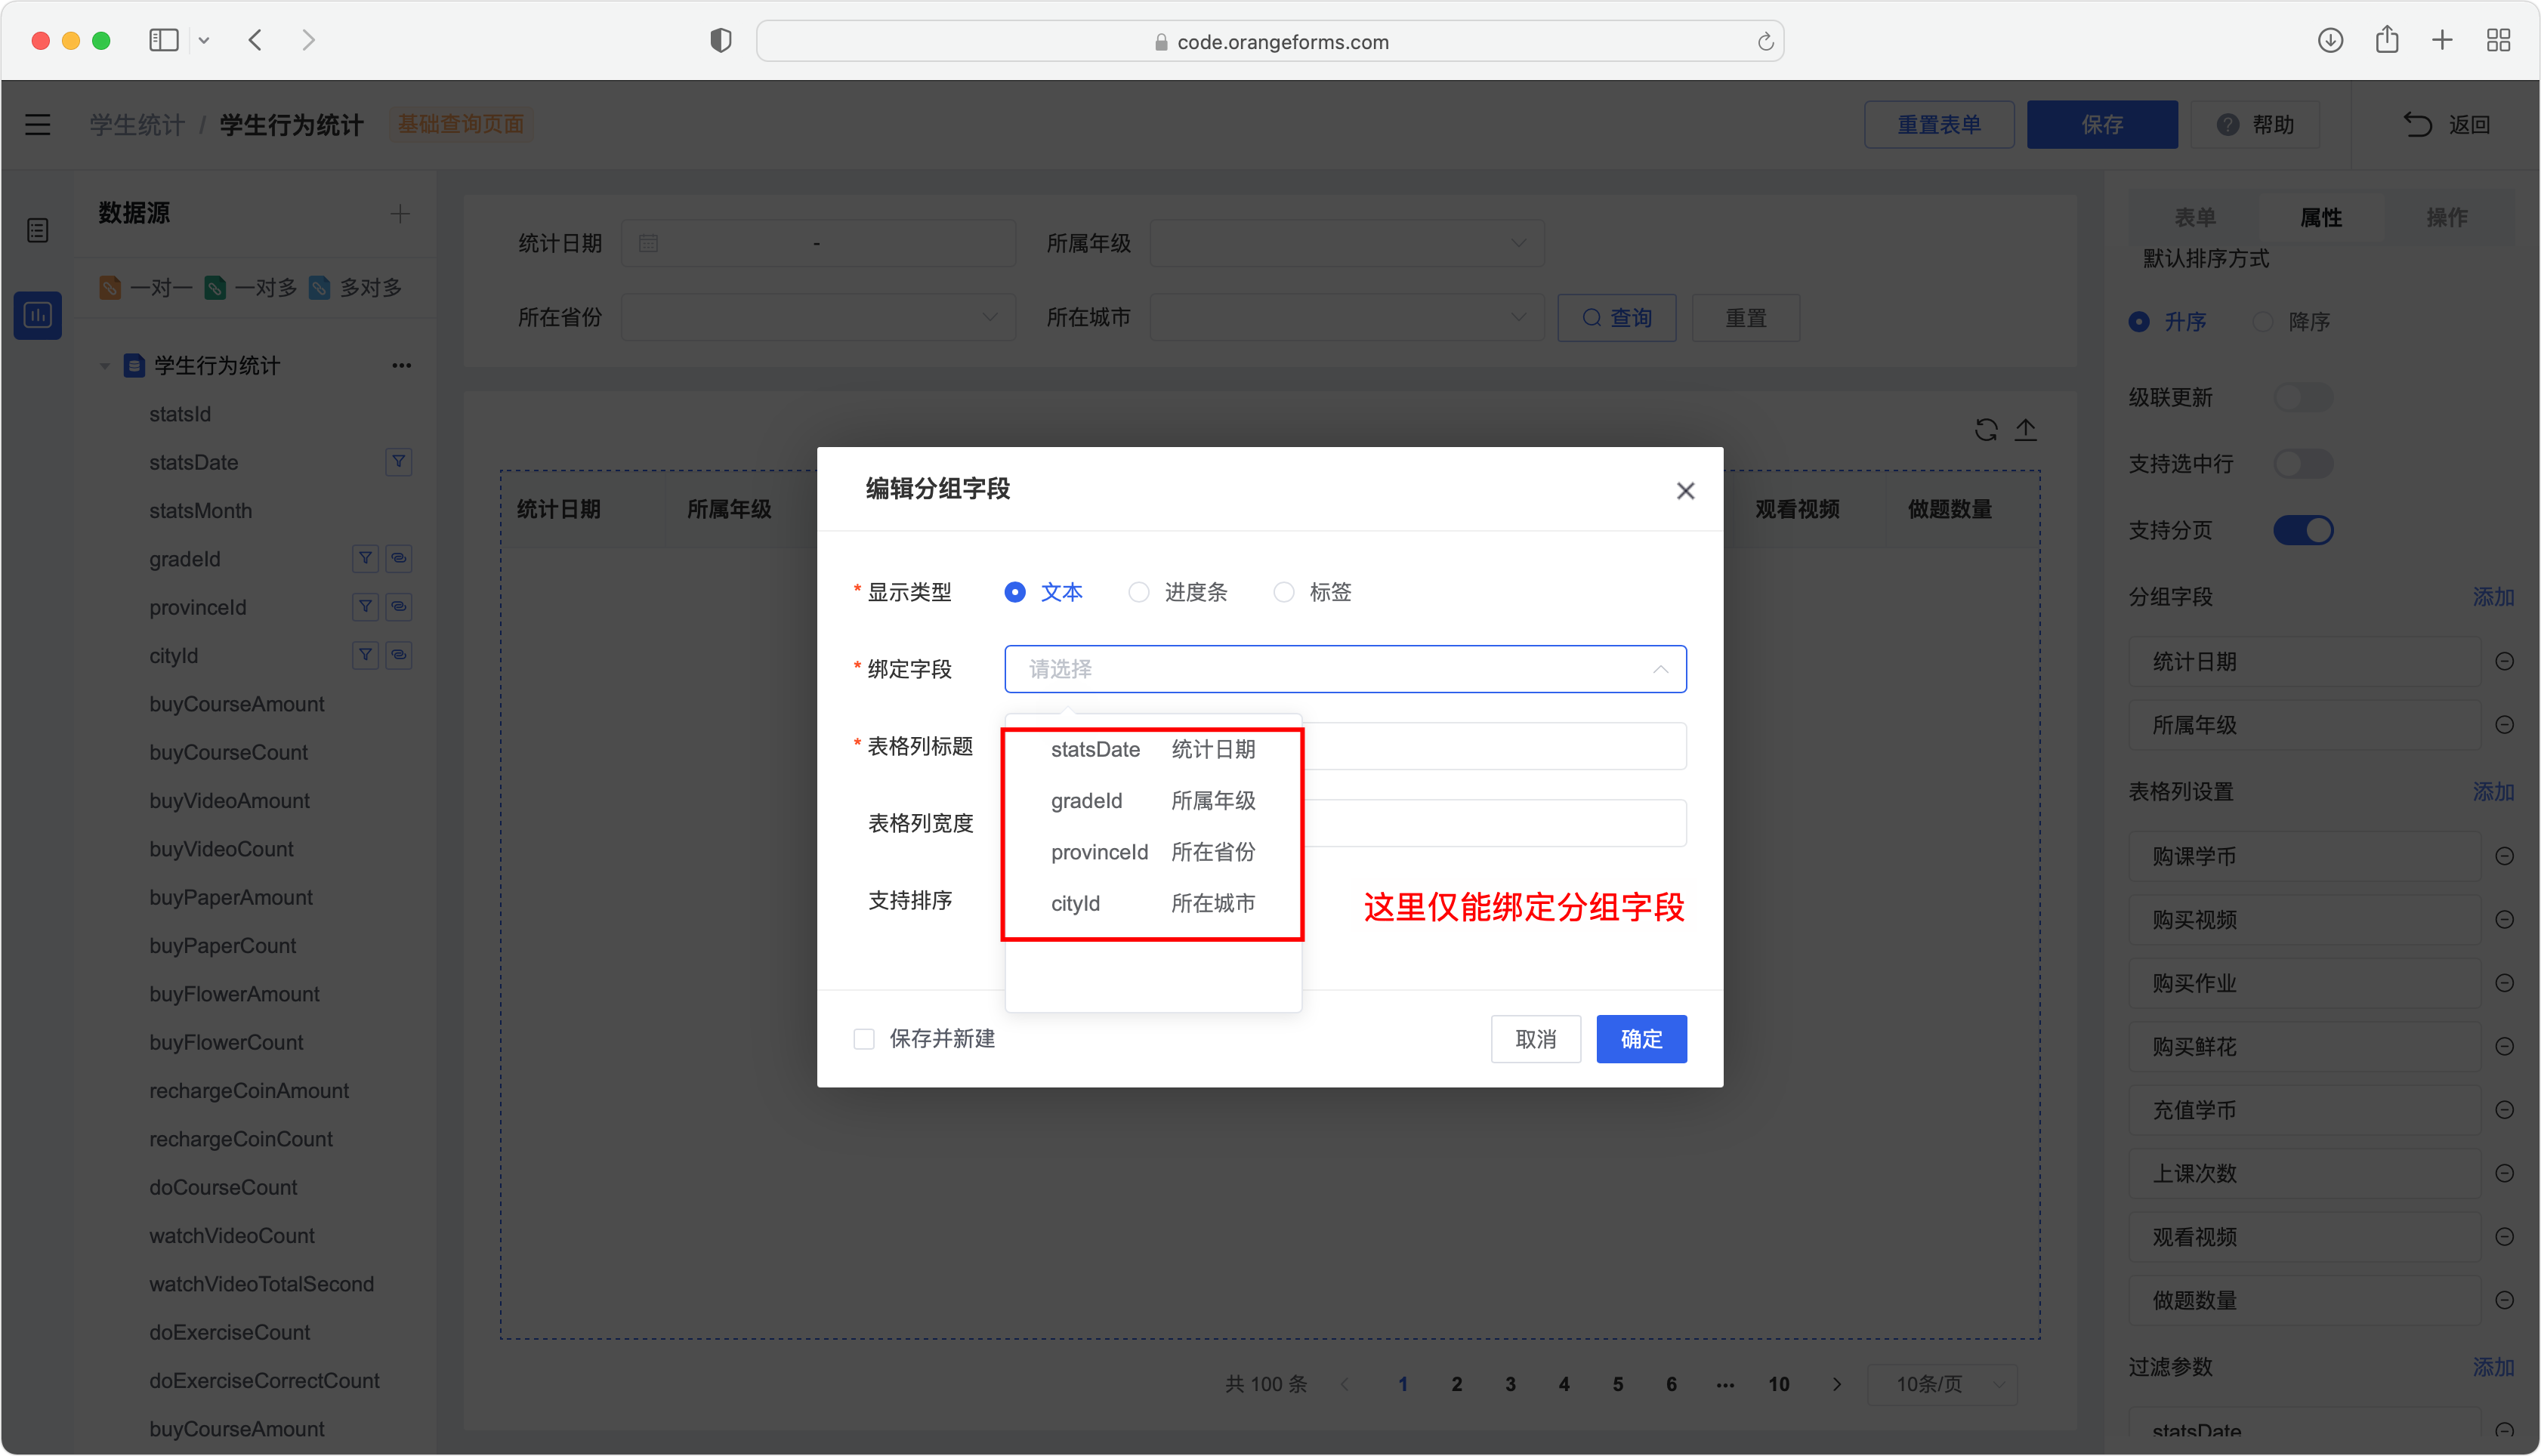This screenshot has width=2541, height=1456.
Task: Switch to 属性 tab
Action: 2321,218
